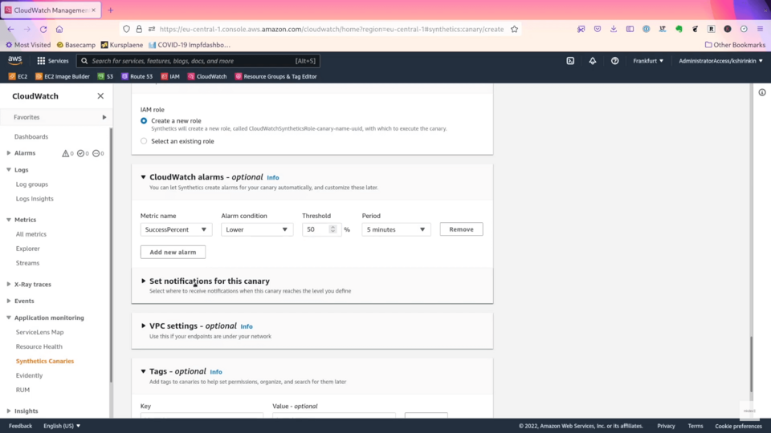
Task: Adjust the Threshold value stepper
Action: click(x=332, y=229)
